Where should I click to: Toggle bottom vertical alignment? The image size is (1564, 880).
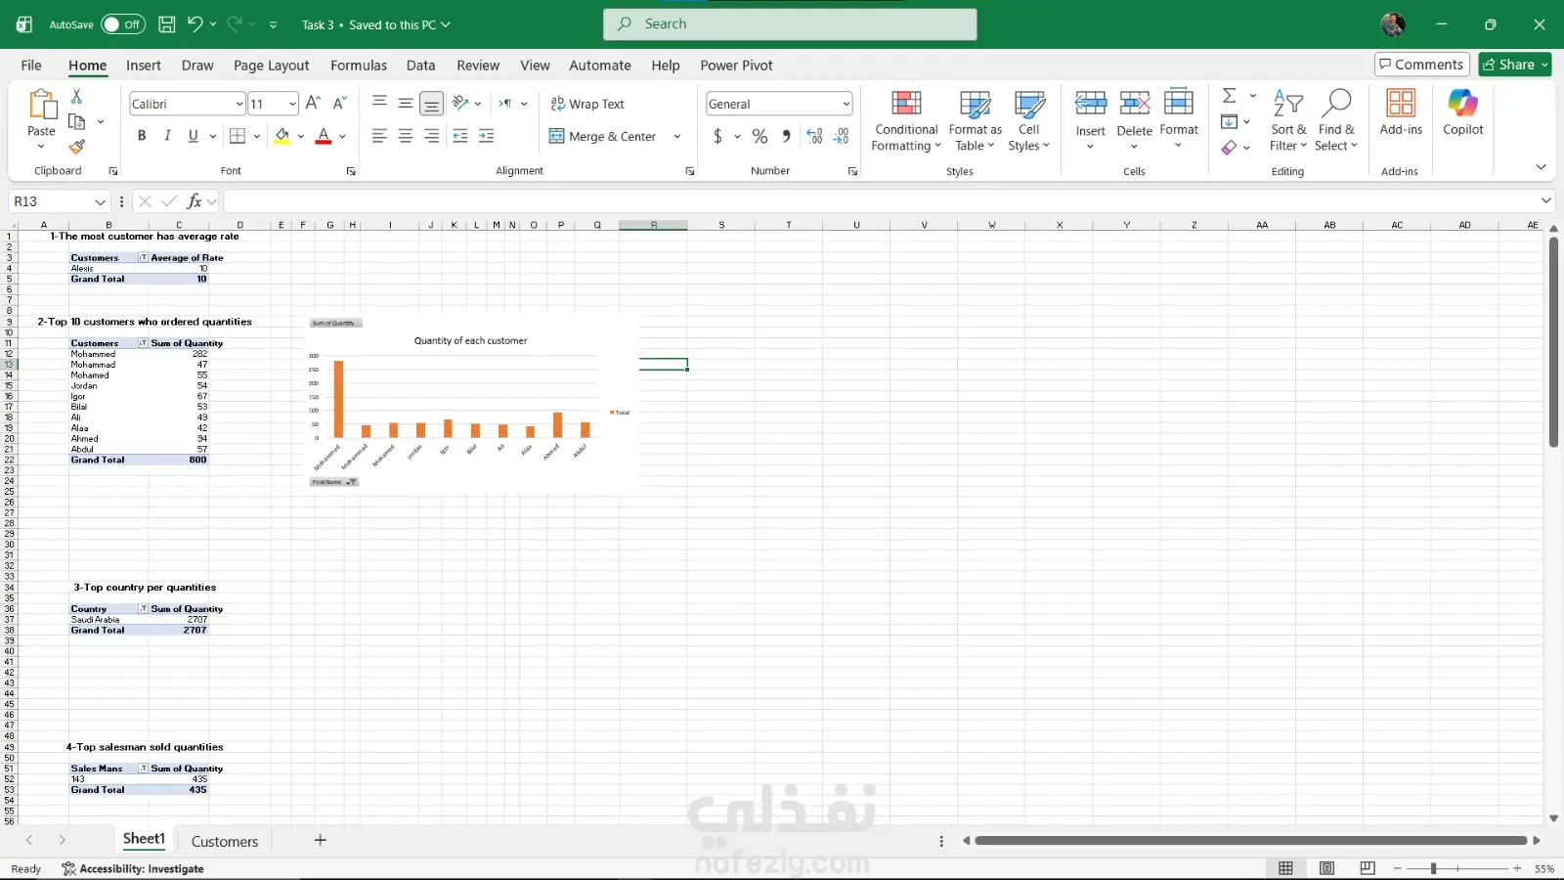pos(431,103)
